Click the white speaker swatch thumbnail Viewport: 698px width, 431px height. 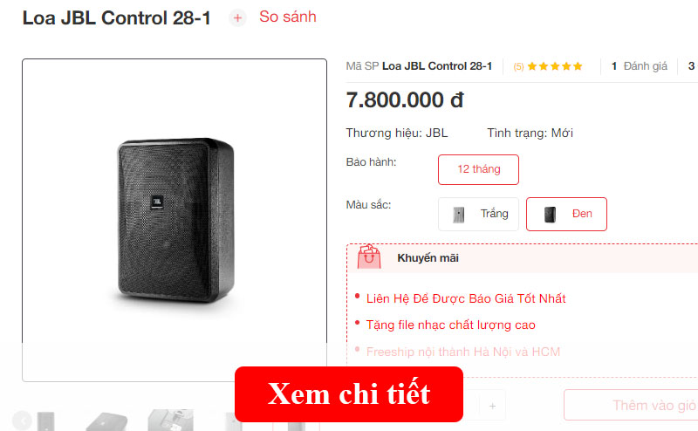tap(459, 215)
